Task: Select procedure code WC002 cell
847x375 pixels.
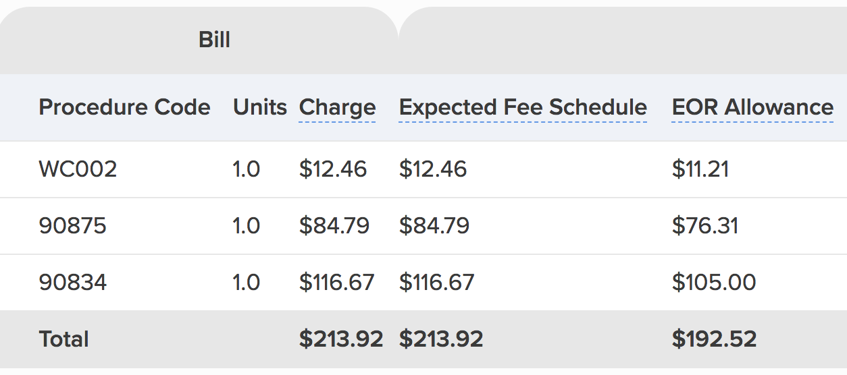Action: click(x=78, y=169)
